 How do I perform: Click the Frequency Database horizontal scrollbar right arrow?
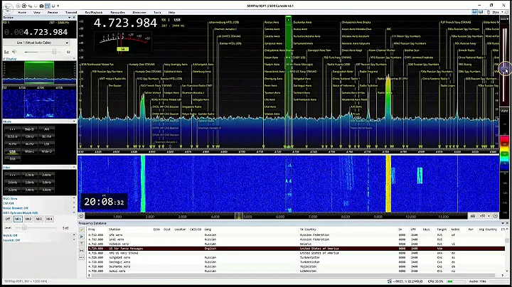(503, 275)
